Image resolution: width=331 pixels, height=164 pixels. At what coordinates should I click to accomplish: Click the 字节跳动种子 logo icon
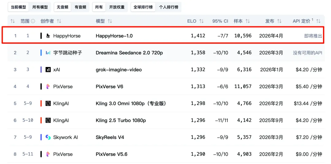click(x=48, y=53)
